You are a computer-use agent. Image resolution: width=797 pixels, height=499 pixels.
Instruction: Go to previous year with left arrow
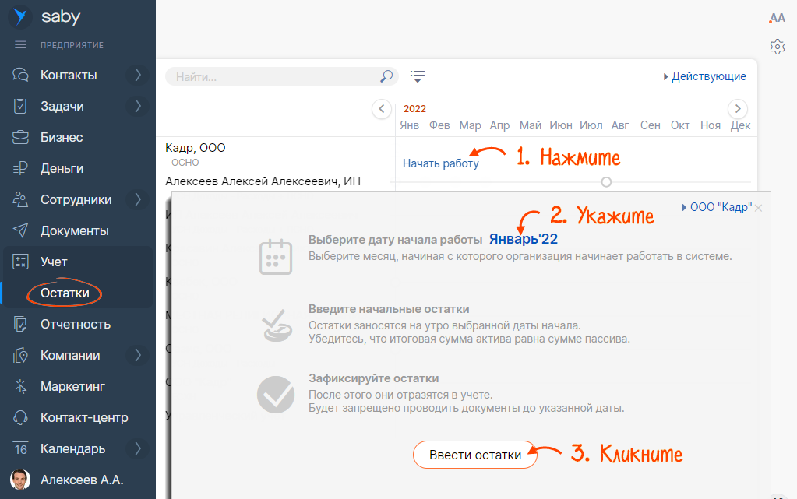[x=381, y=109]
